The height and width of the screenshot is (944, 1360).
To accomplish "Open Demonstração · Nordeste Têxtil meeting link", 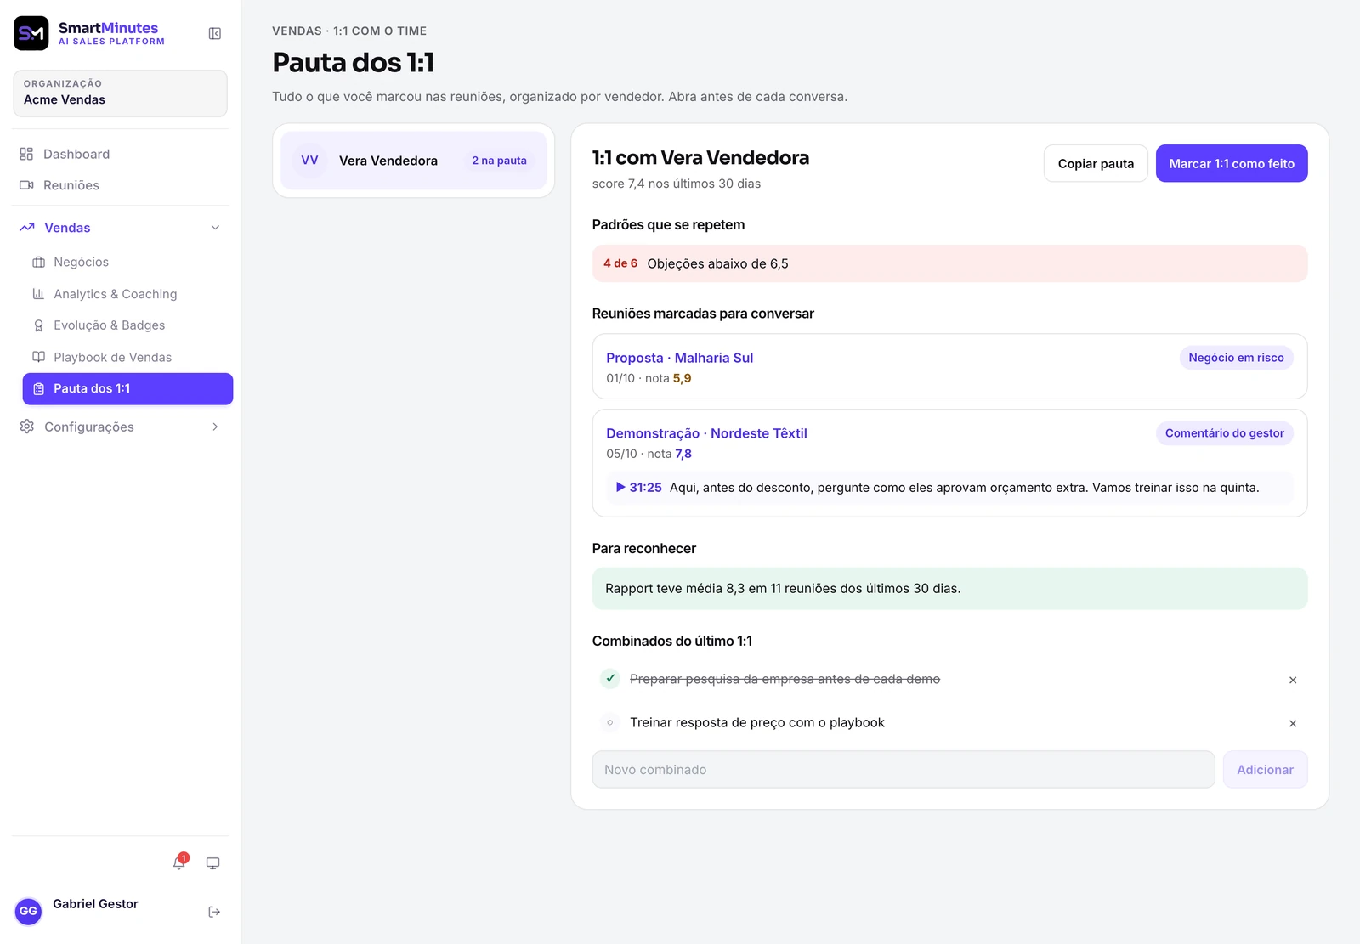I will point(706,433).
